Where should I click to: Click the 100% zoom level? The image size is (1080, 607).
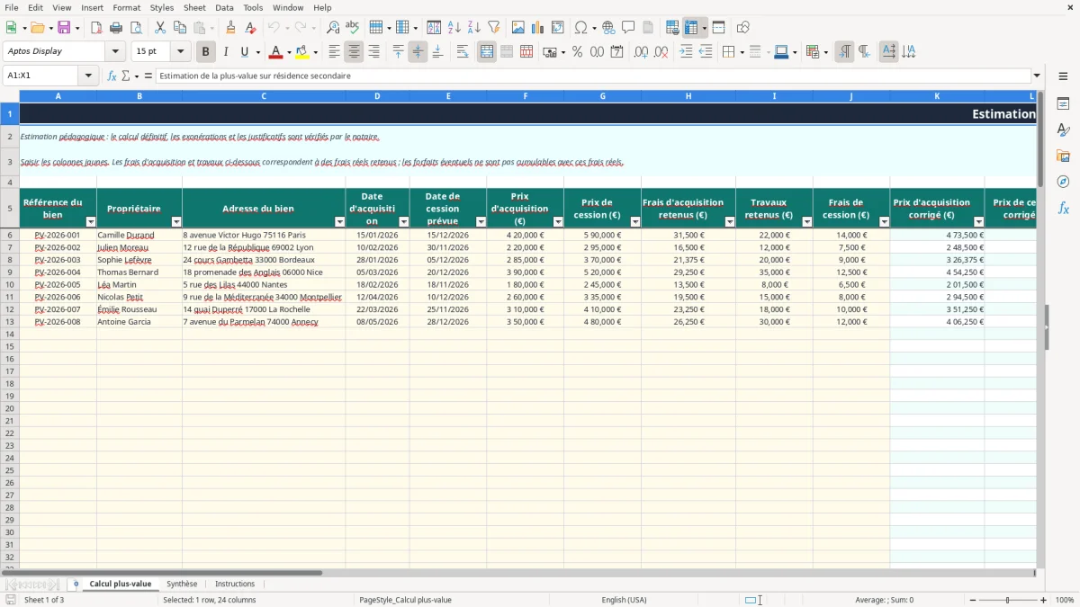pos(1065,600)
